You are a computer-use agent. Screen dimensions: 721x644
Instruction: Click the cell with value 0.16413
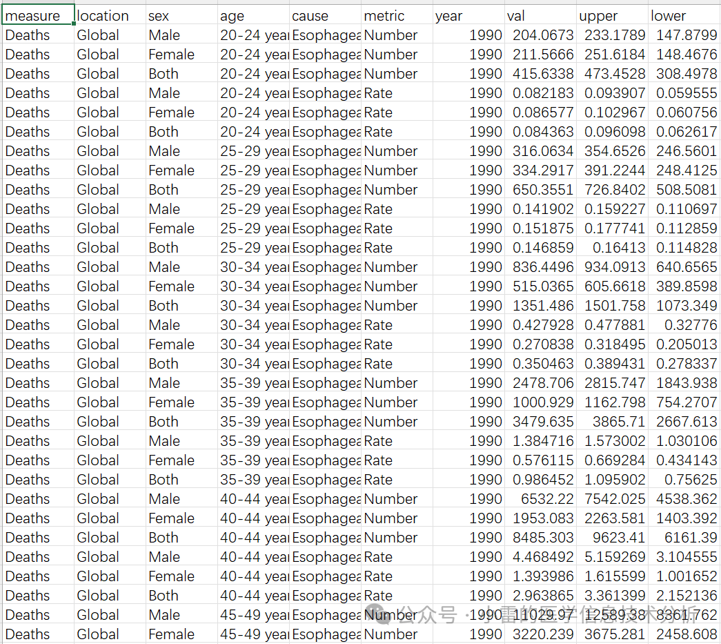612,248
